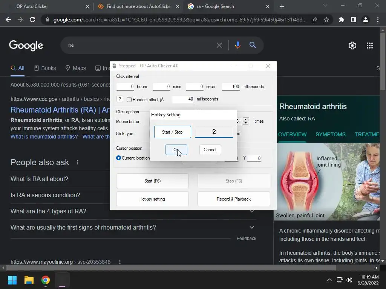Select the All results tab
This screenshot has width=386, height=289.
(17, 68)
